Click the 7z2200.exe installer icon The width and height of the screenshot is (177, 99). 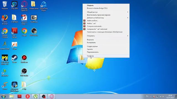click(34, 19)
